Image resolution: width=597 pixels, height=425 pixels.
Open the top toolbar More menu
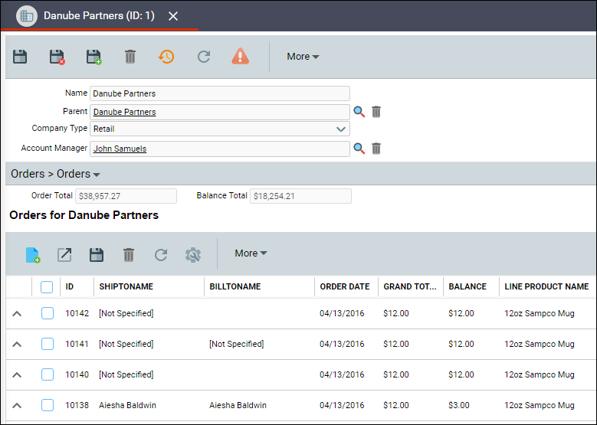pyautogui.click(x=303, y=57)
